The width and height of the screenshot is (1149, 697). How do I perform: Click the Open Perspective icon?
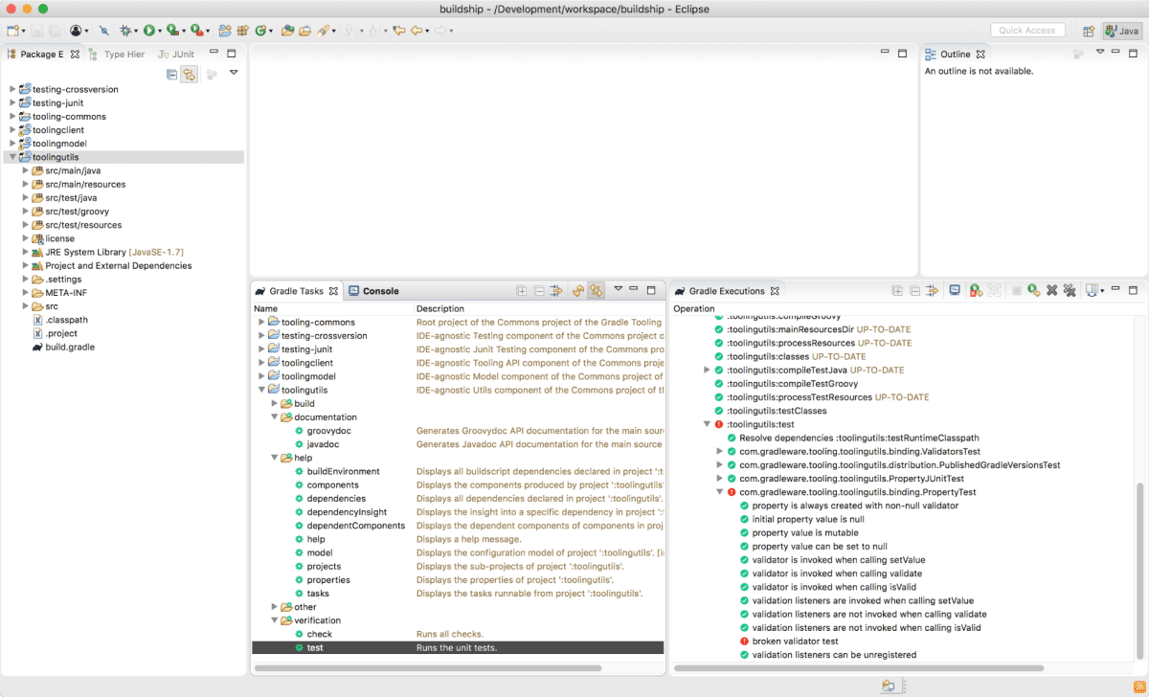pyautogui.click(x=1089, y=31)
